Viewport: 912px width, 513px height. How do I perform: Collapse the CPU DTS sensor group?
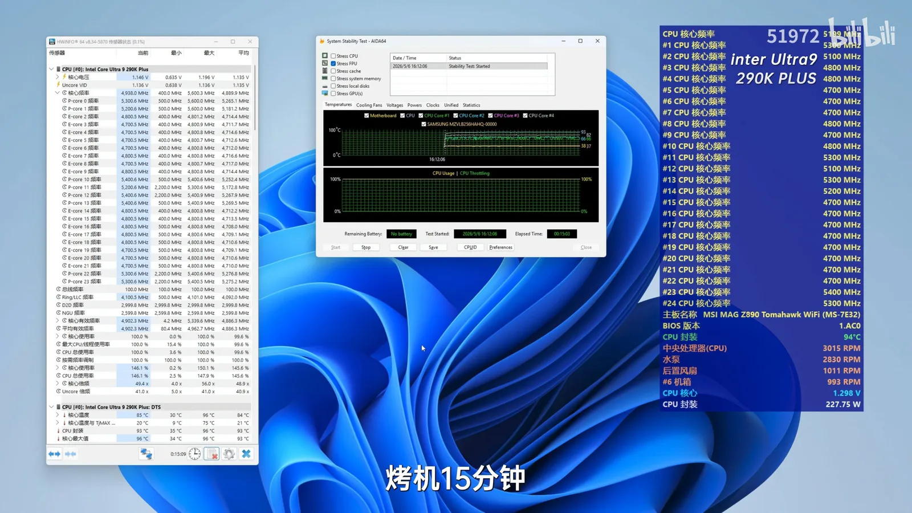[51, 407]
